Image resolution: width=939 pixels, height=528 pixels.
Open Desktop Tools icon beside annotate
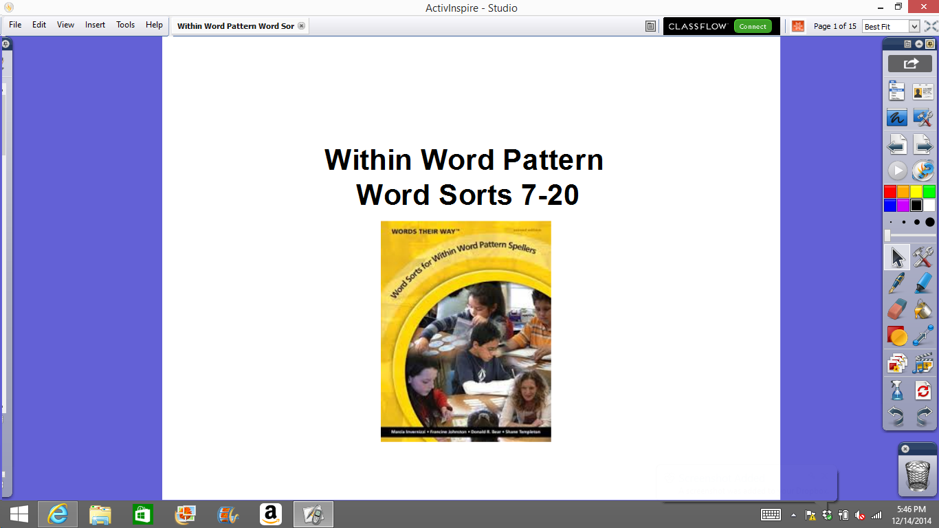tap(923, 118)
